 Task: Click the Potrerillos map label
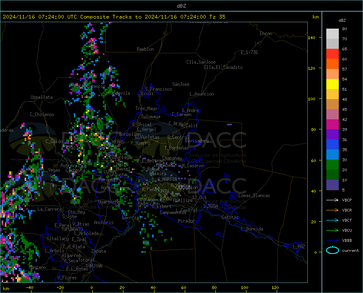pos(74,166)
